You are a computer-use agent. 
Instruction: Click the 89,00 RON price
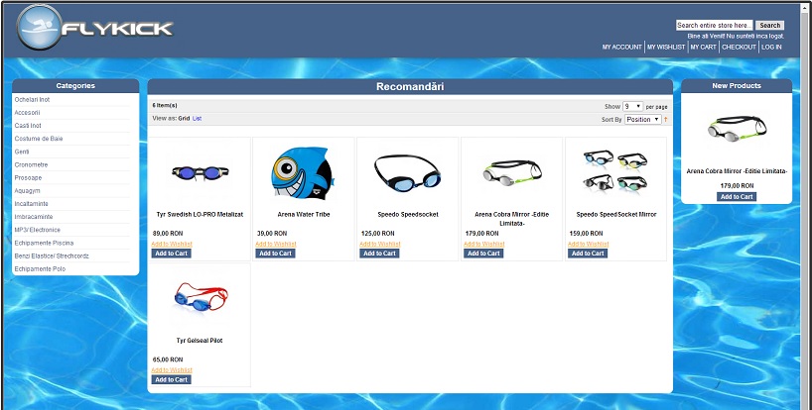click(x=168, y=234)
